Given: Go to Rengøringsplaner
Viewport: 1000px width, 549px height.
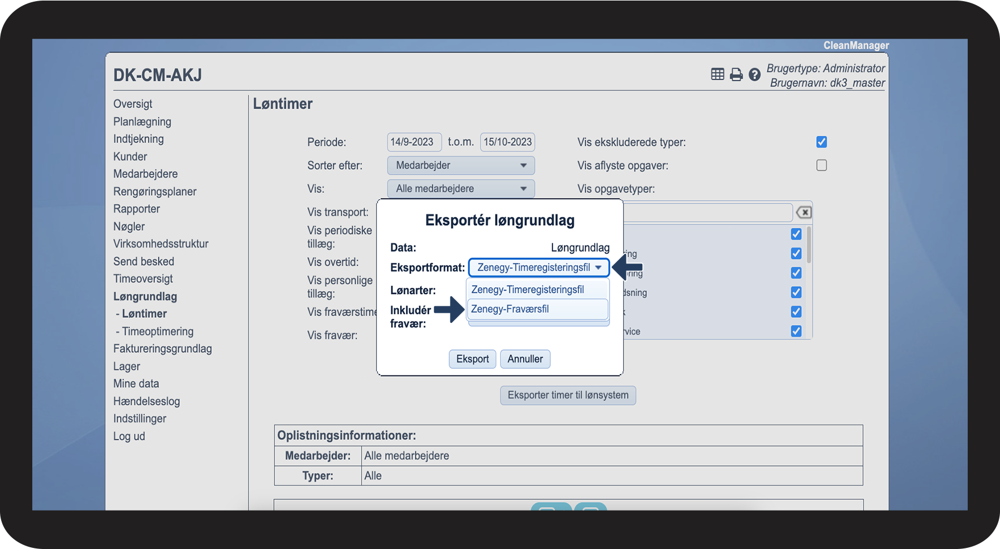Looking at the screenshot, I should [155, 192].
